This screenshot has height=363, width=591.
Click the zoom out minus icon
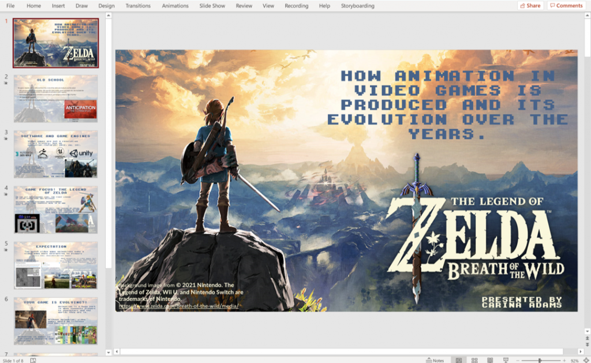(x=519, y=361)
